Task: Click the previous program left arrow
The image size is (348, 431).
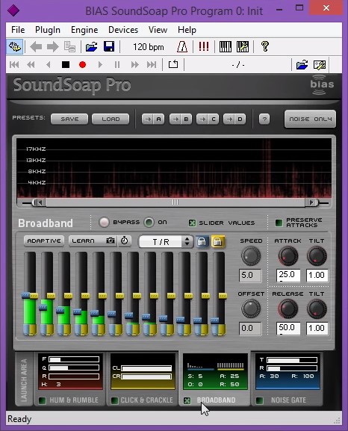Action: [x=36, y=47]
